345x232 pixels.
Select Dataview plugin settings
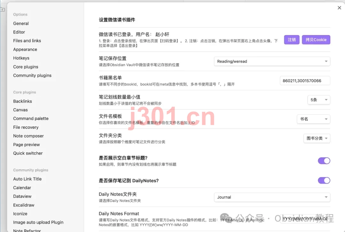[x=22, y=196]
